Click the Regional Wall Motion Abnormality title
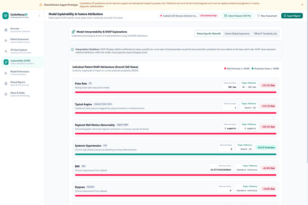 click(95, 125)
